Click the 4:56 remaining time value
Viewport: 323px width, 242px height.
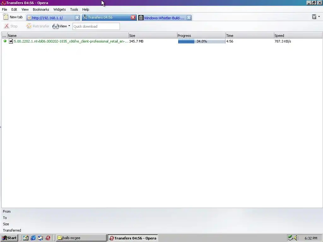230,41
